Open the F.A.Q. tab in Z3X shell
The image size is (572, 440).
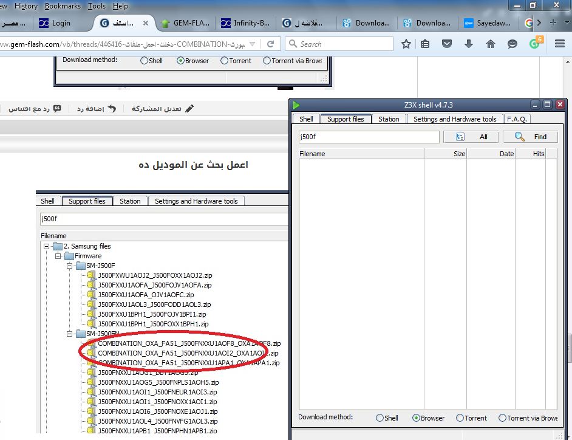pos(517,119)
